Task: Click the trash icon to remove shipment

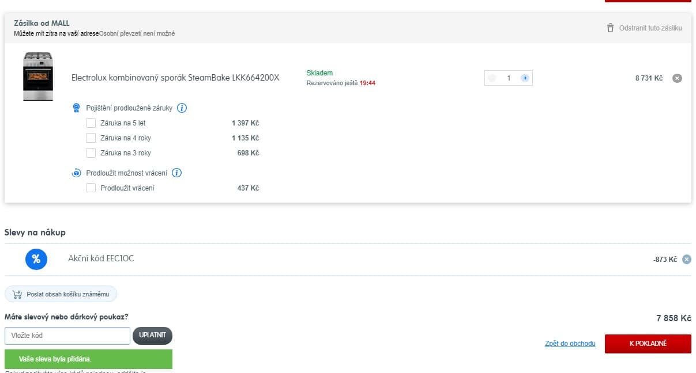Action: tap(610, 28)
